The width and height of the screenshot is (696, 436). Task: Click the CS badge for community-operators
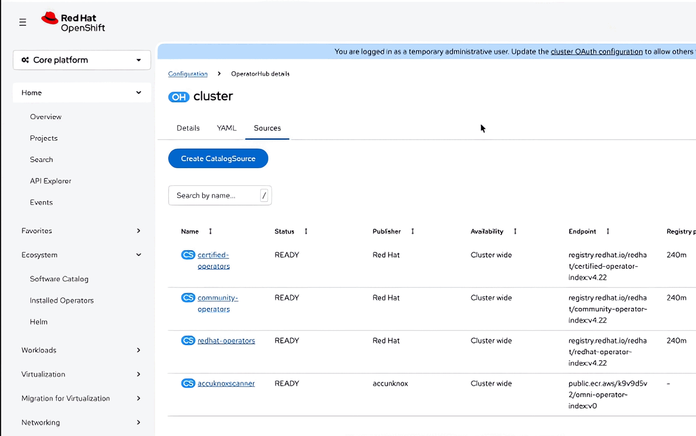click(188, 298)
